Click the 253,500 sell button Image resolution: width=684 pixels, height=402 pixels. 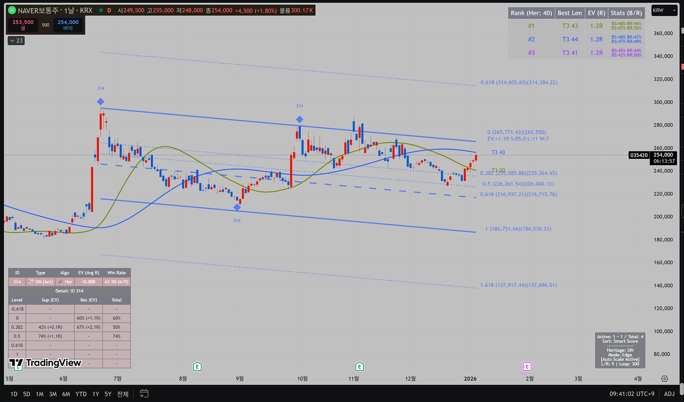(23, 25)
